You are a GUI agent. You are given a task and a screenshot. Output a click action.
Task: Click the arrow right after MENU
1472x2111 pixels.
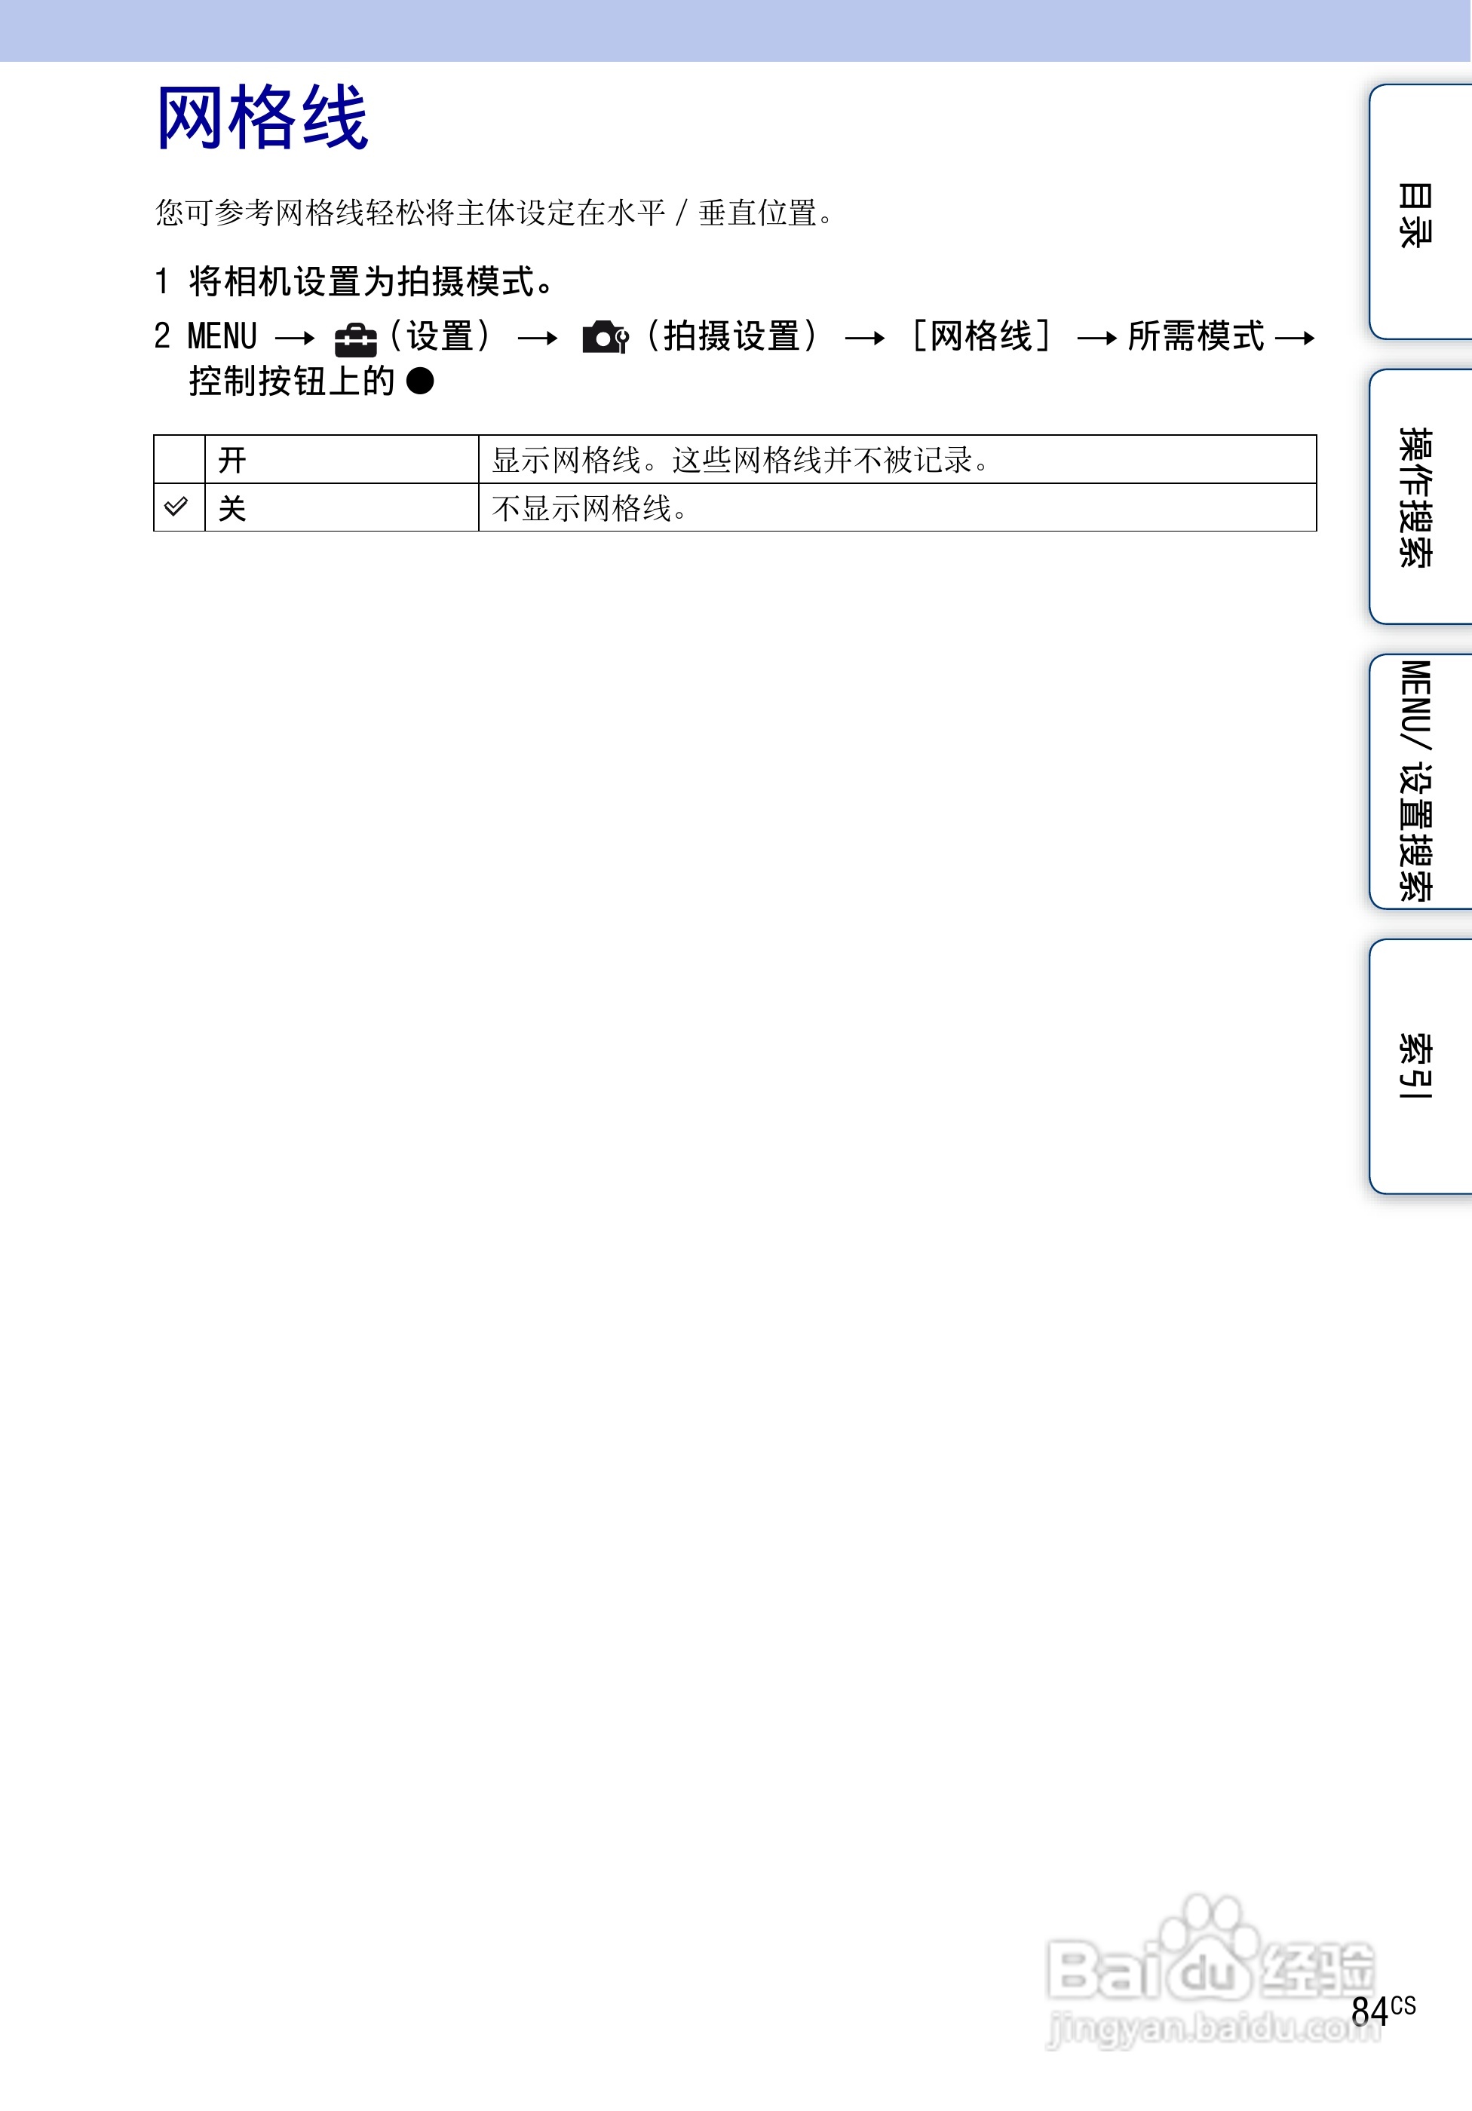[295, 339]
